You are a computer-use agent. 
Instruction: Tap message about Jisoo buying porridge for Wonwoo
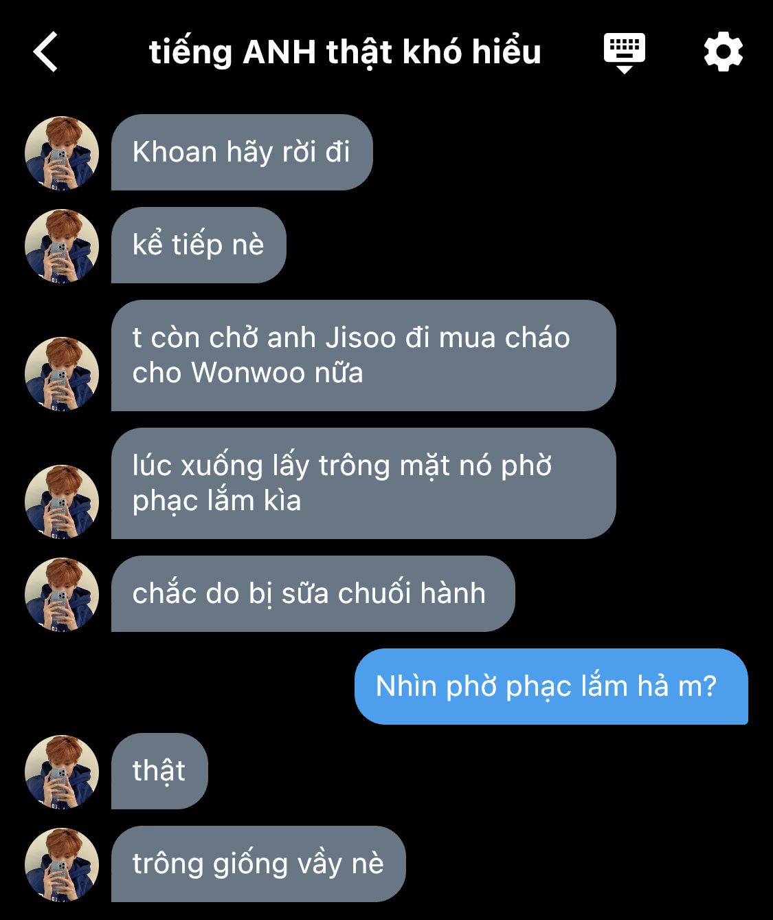coord(363,355)
